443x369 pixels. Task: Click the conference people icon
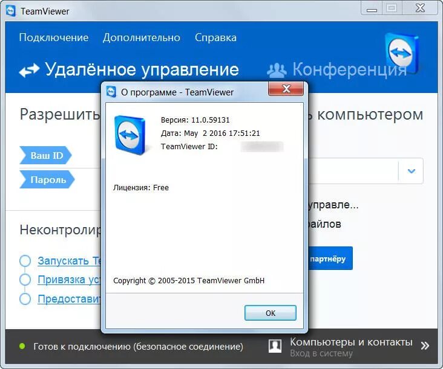coord(277,71)
